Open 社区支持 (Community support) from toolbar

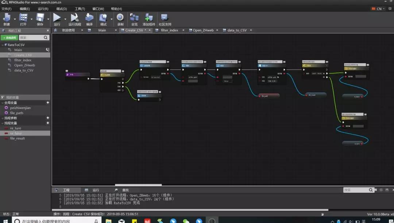click(x=164, y=17)
